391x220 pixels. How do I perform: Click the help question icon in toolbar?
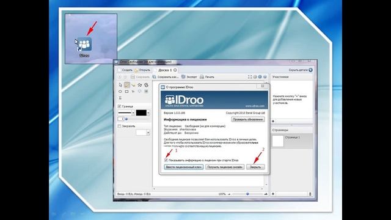click(265, 77)
